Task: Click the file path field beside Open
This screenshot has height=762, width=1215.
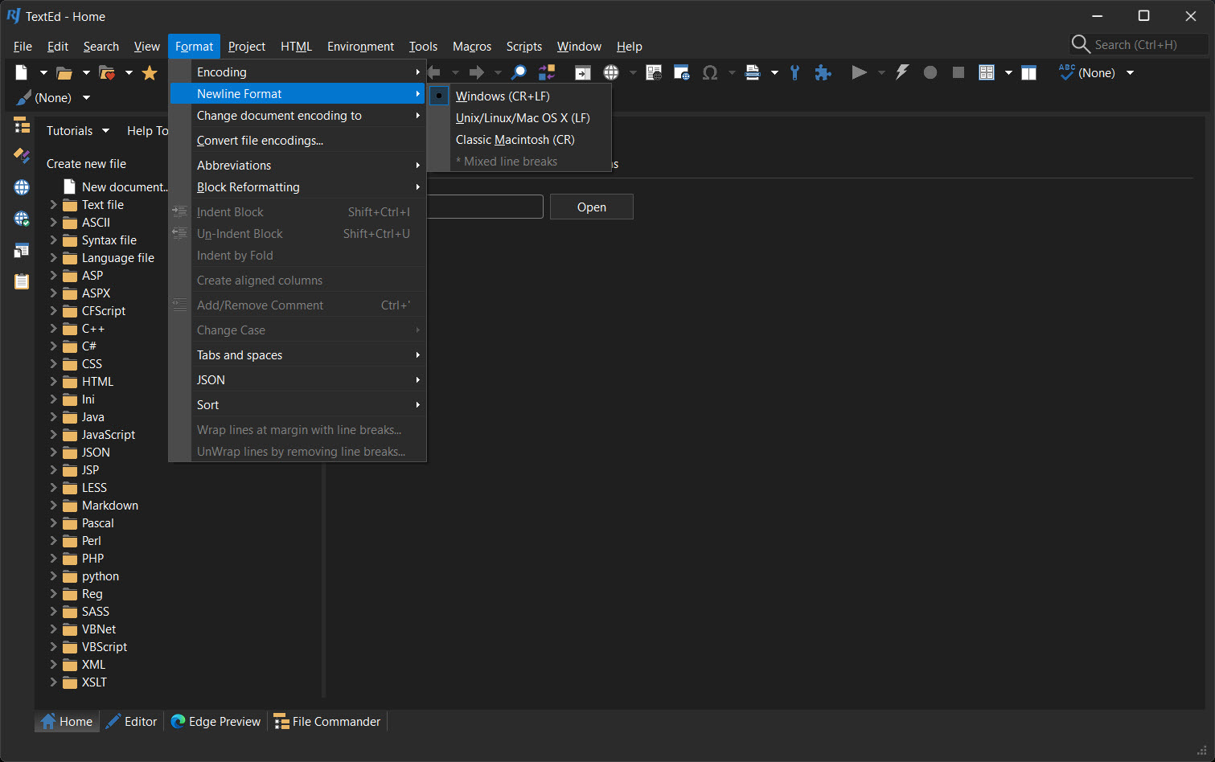Action: tap(485, 207)
